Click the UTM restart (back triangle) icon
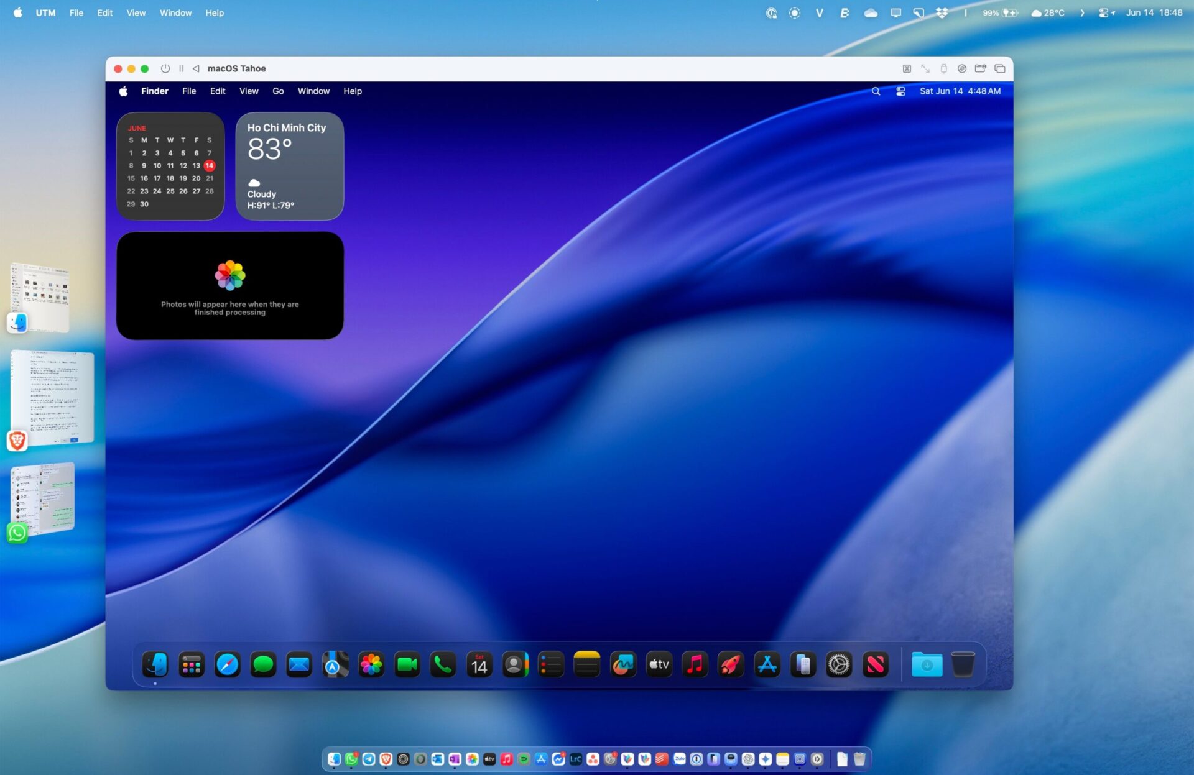The height and width of the screenshot is (775, 1194). [x=196, y=68]
